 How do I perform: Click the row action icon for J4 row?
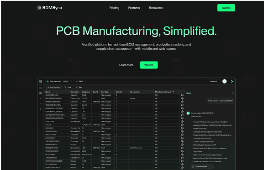tap(182, 141)
